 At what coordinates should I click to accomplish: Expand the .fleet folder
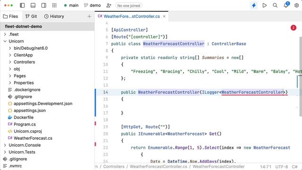coord(5,34)
